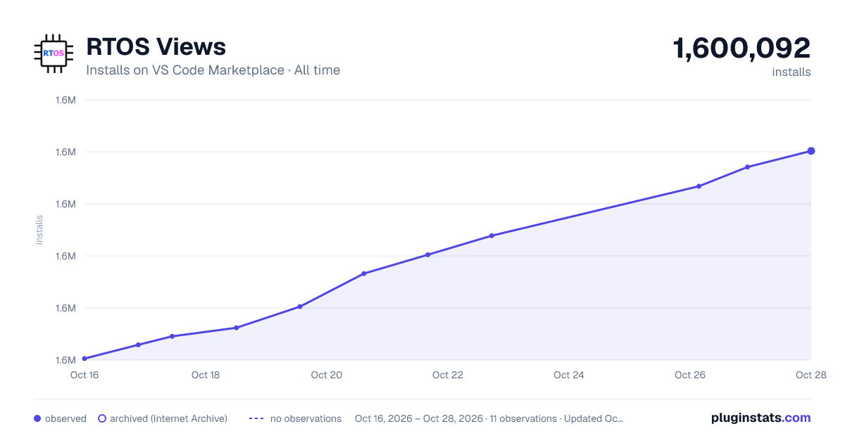Click the archived (Internet Archive) legend text
Screen dimensions: 845x443
[168, 418]
